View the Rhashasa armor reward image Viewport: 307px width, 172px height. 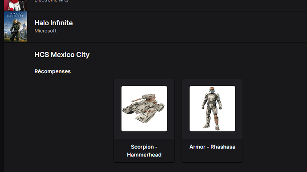pos(212,109)
